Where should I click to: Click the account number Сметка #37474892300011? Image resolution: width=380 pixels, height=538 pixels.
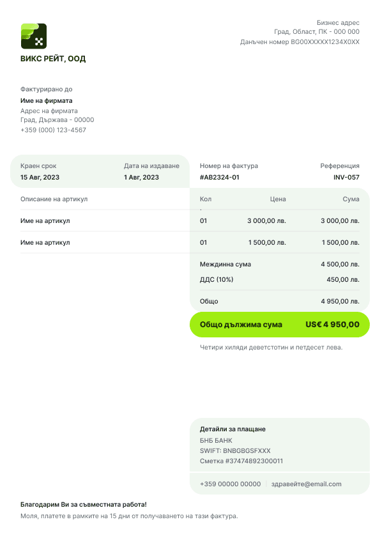241,461
